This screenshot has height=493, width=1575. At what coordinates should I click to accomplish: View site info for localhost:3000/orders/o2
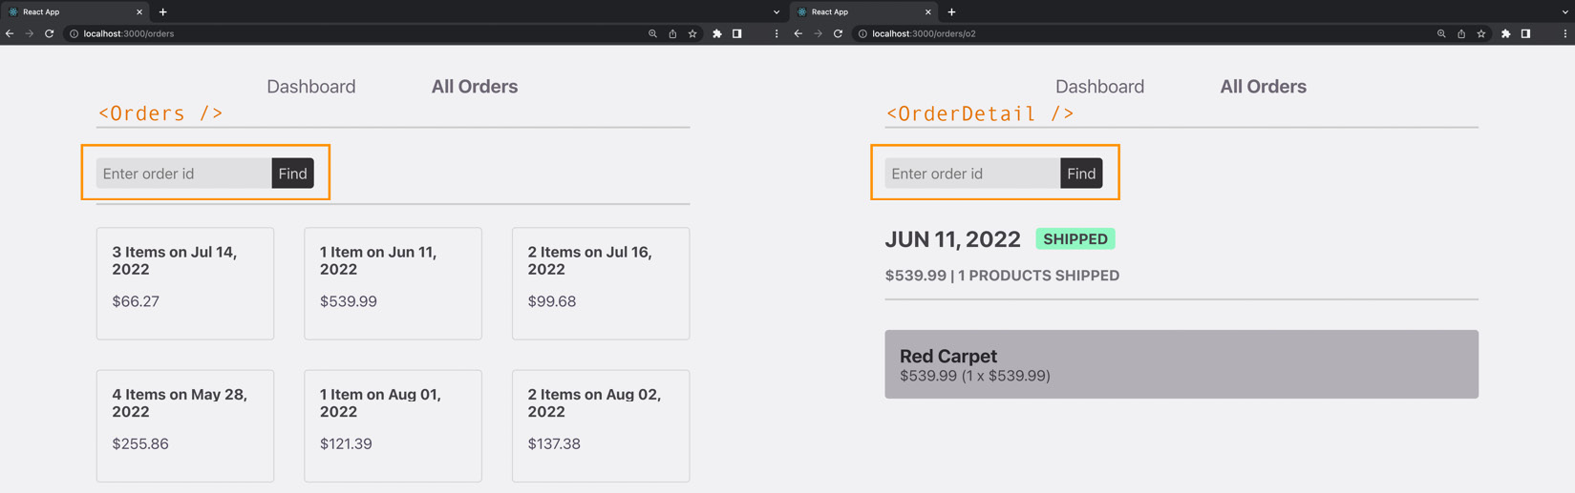tap(862, 33)
